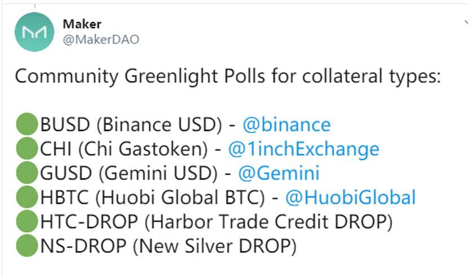Click the Maker profile avatar logo
This screenshot has height=277, width=468.
pyautogui.click(x=34, y=32)
